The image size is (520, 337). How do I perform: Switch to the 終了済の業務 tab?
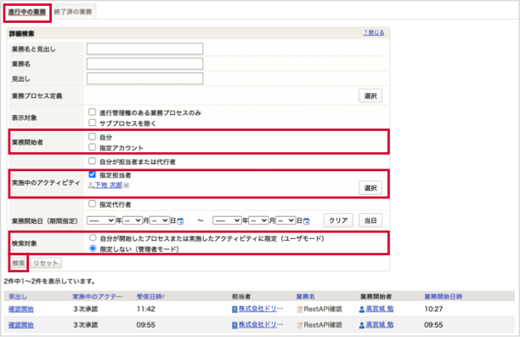[73, 12]
